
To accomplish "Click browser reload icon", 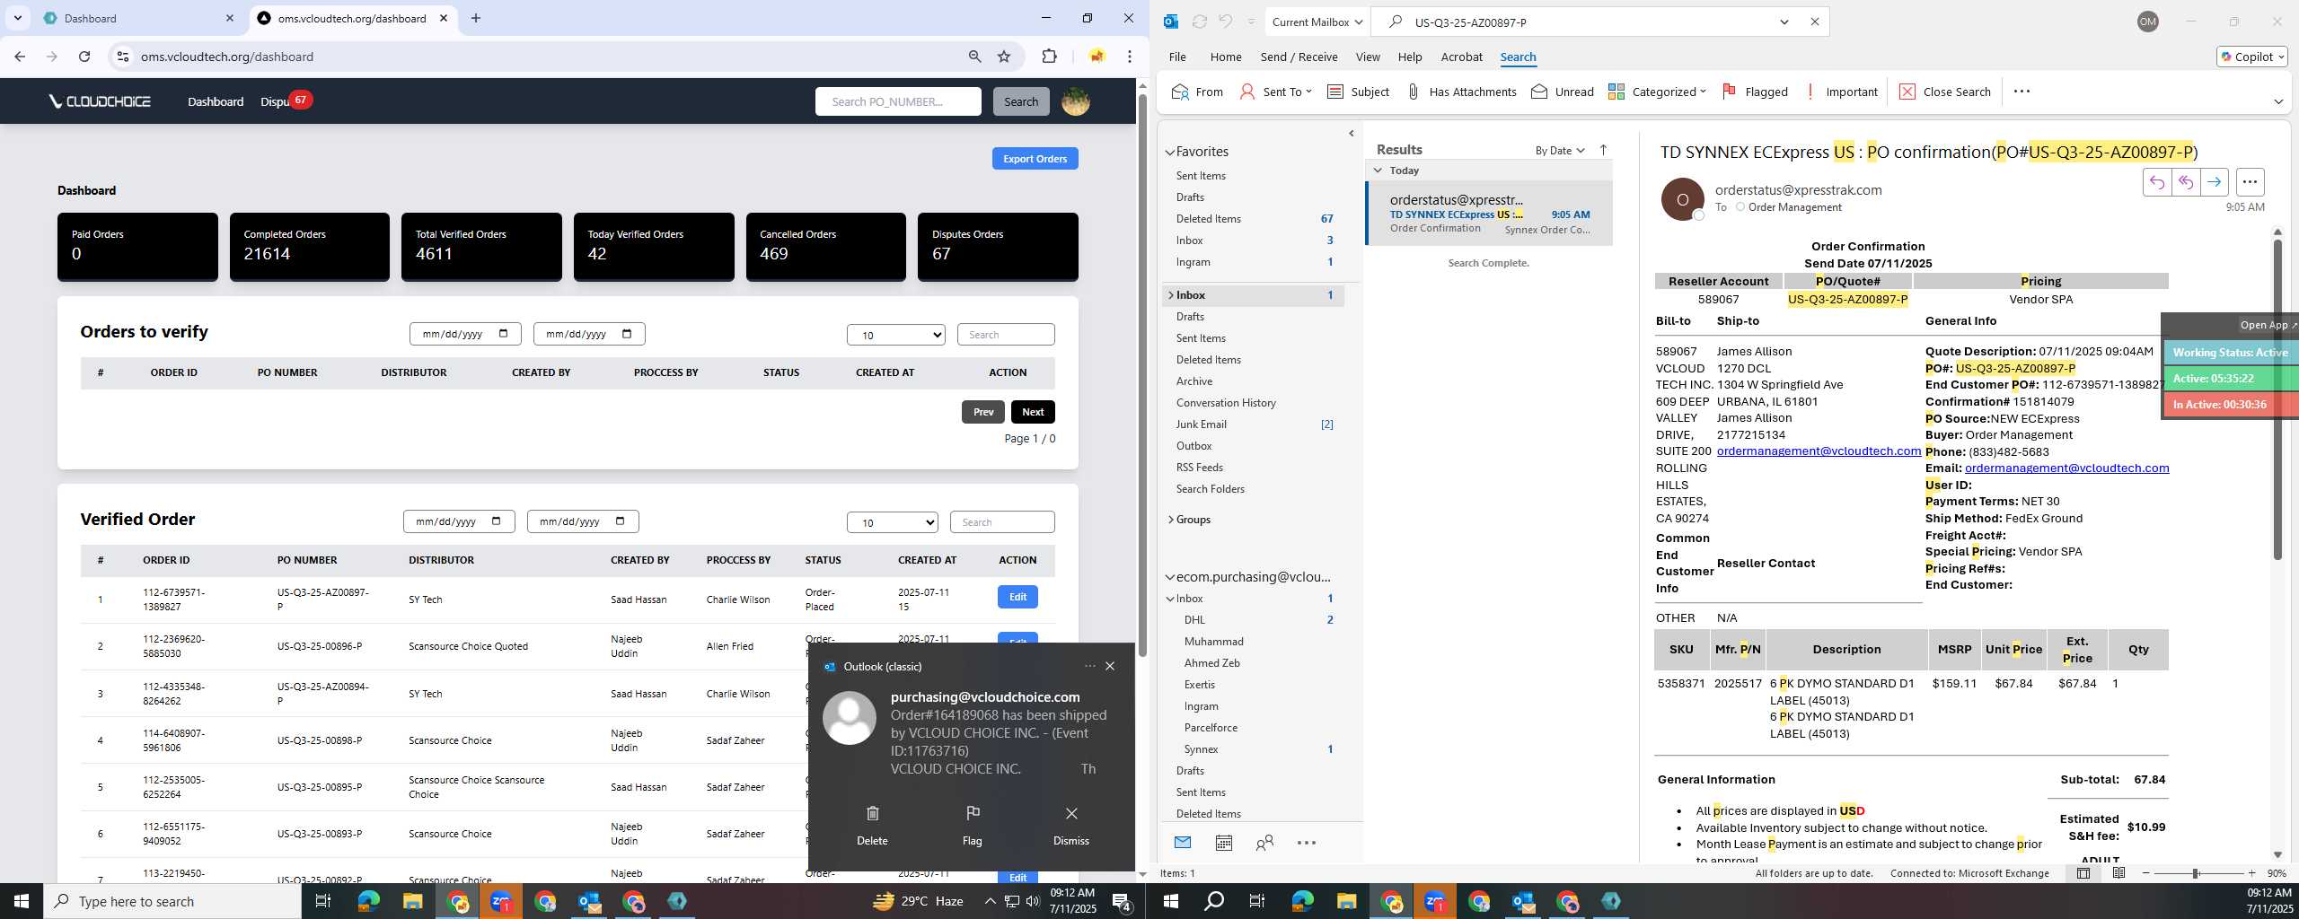I will point(84,57).
